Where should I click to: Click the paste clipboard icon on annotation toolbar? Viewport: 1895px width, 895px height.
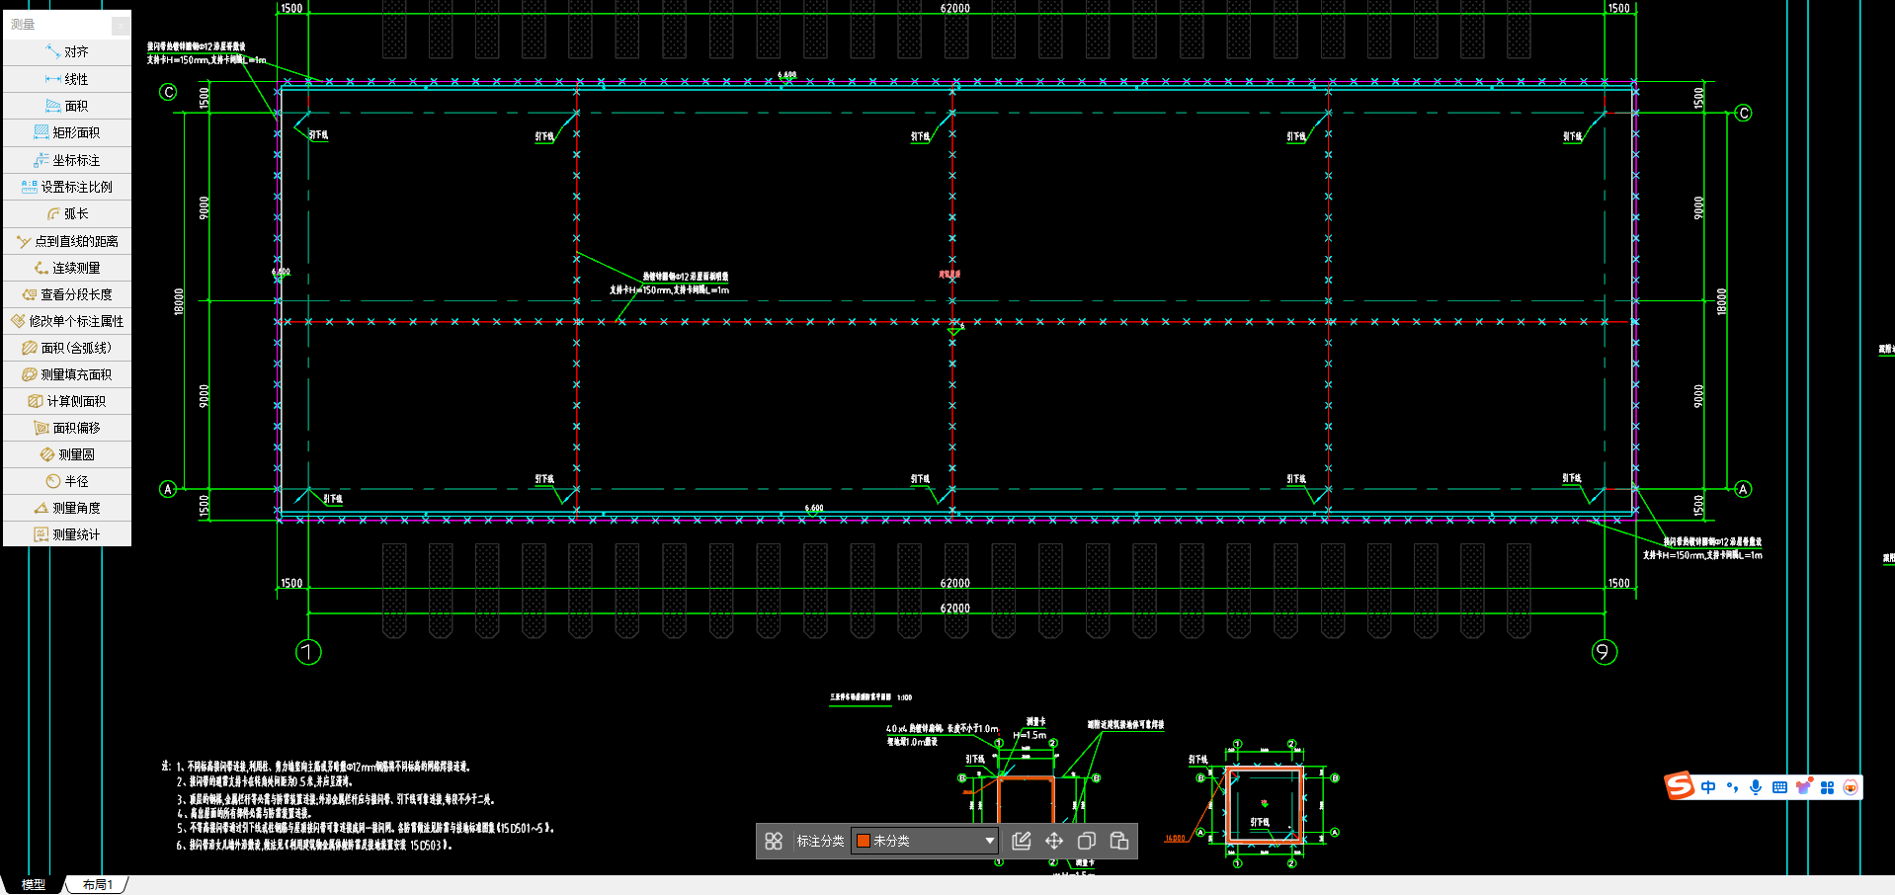coord(1118,841)
